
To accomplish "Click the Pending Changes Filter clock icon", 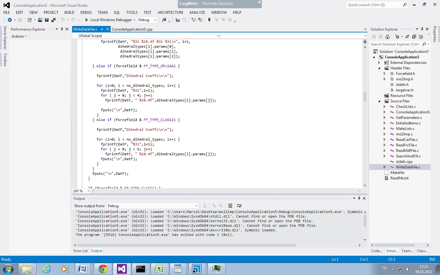I will tap(397, 37).
